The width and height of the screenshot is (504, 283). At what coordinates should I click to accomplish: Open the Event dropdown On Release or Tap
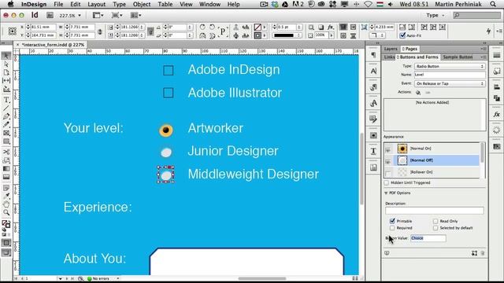450,83
